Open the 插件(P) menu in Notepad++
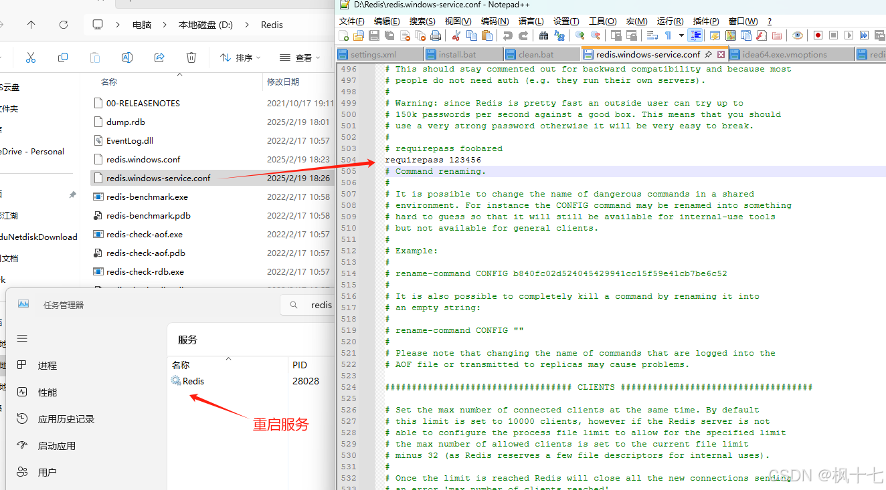The image size is (886, 490). [x=706, y=21]
